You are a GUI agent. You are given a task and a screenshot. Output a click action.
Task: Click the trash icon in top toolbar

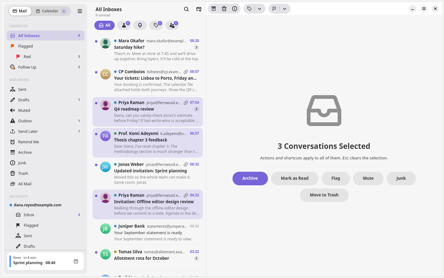pyautogui.click(x=224, y=9)
